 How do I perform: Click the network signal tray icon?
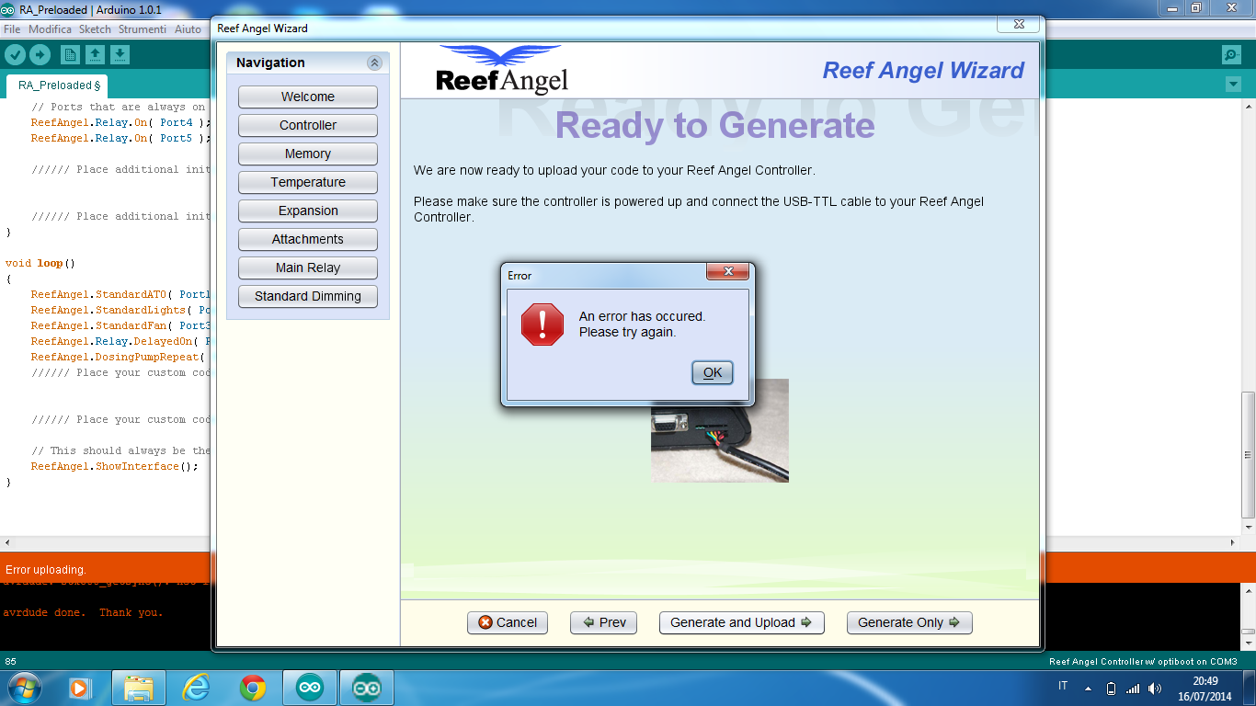(1133, 688)
